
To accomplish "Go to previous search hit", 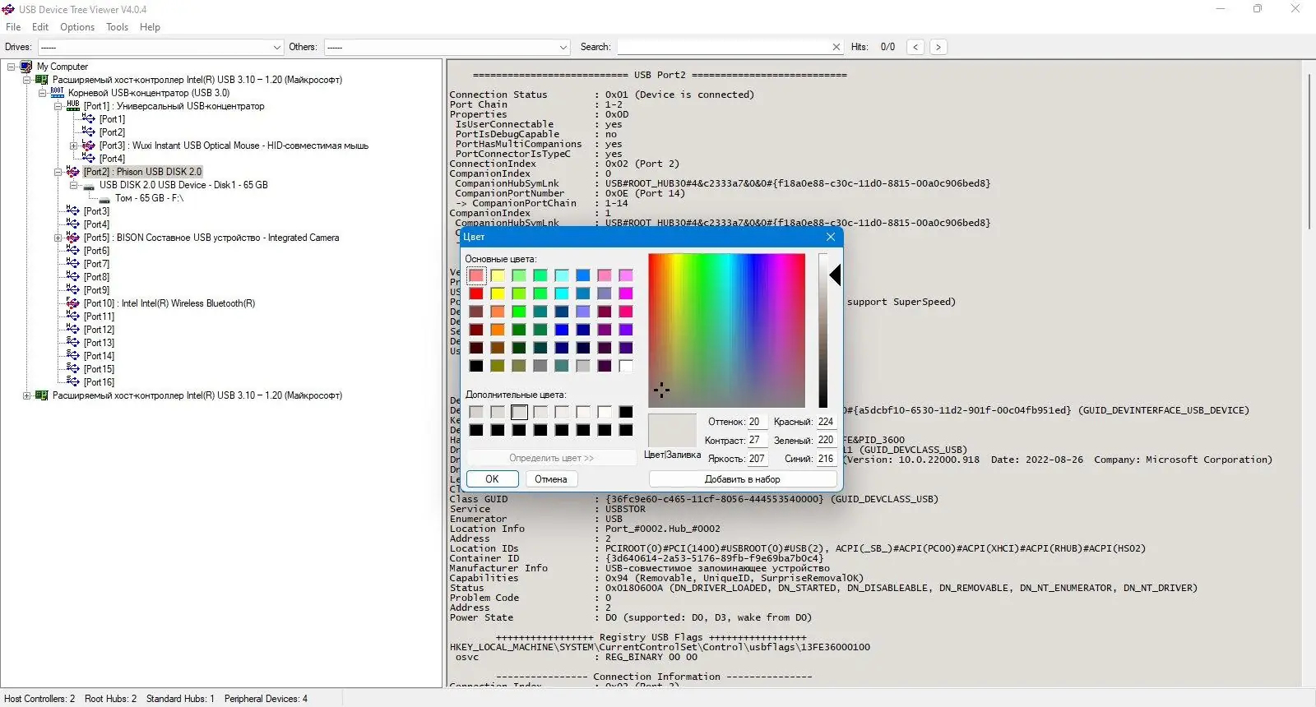I will click(915, 47).
